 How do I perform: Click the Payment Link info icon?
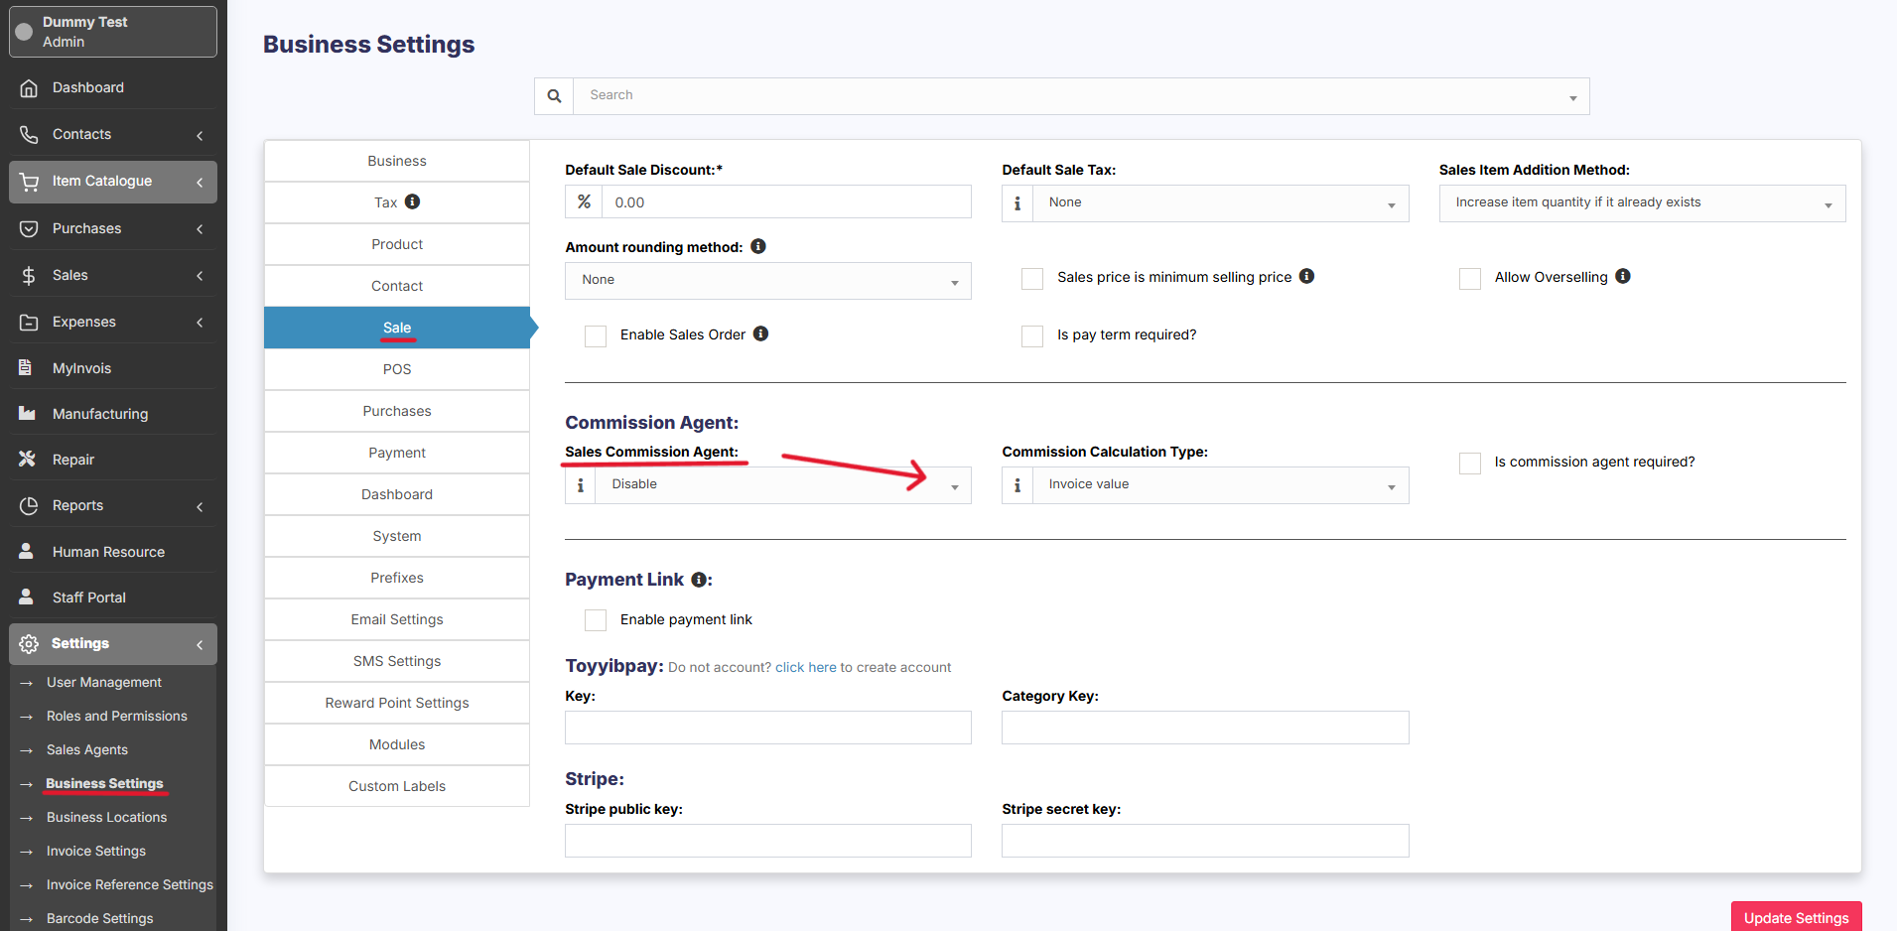699,580
